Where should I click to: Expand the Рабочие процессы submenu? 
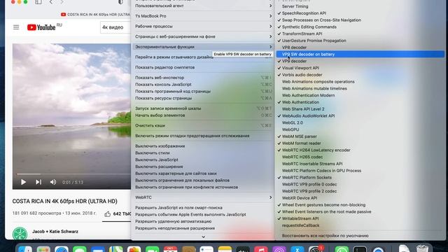tap(203, 27)
